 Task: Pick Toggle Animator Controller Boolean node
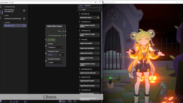coord(89,26)
